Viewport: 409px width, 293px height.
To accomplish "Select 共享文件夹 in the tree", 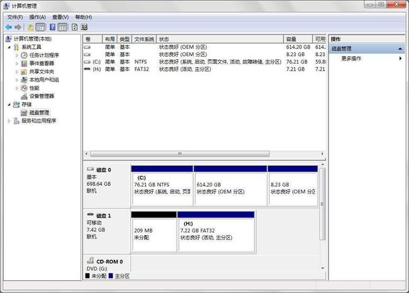I will (42, 72).
